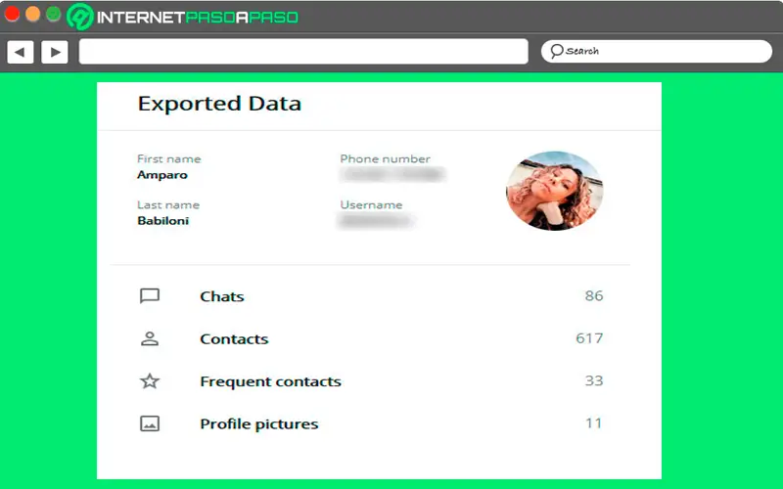Focus the browser address bar
Image resolution: width=783 pixels, height=489 pixels.
pos(303,52)
